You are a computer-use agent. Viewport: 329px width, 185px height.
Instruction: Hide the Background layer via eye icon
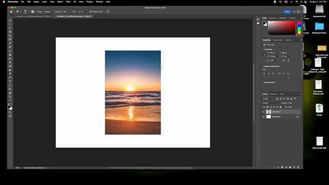tap(264, 117)
